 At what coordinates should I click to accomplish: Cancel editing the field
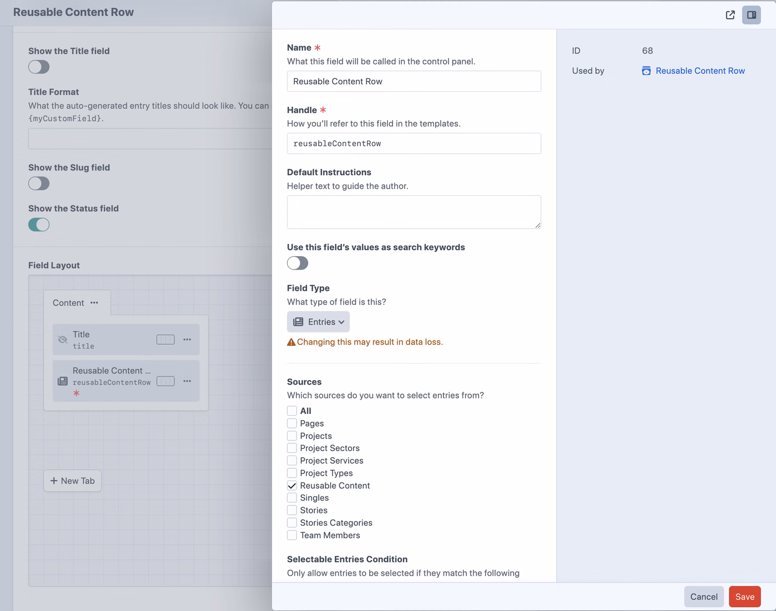[704, 597]
